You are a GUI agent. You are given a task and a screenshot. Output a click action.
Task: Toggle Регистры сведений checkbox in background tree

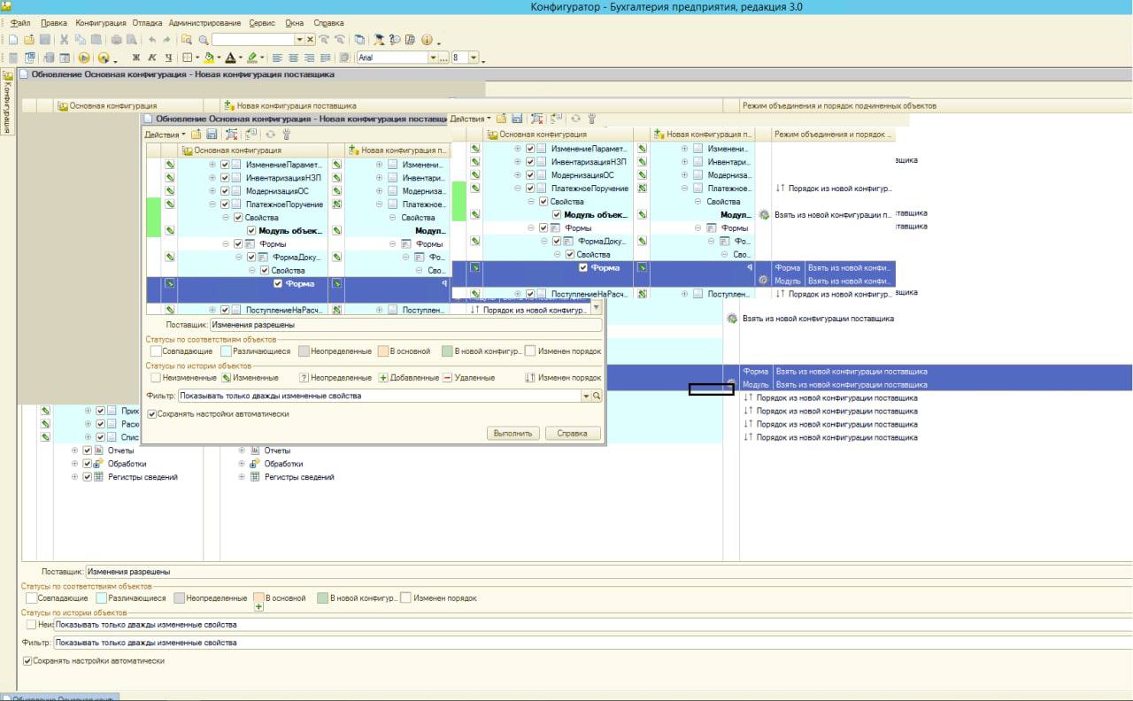tap(87, 477)
